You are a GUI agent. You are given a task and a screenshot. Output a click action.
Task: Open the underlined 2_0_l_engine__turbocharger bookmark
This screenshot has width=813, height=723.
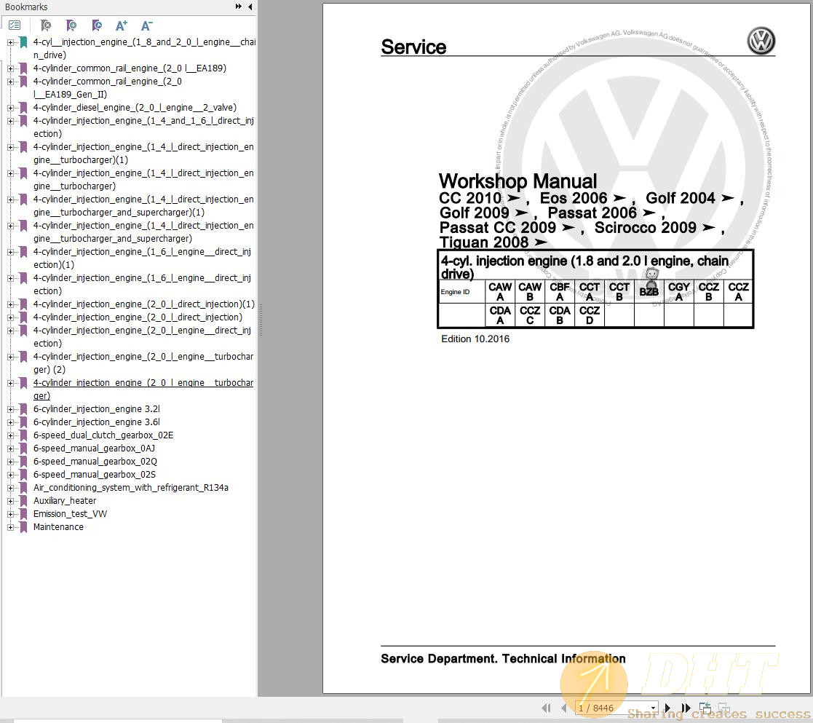[x=143, y=389]
